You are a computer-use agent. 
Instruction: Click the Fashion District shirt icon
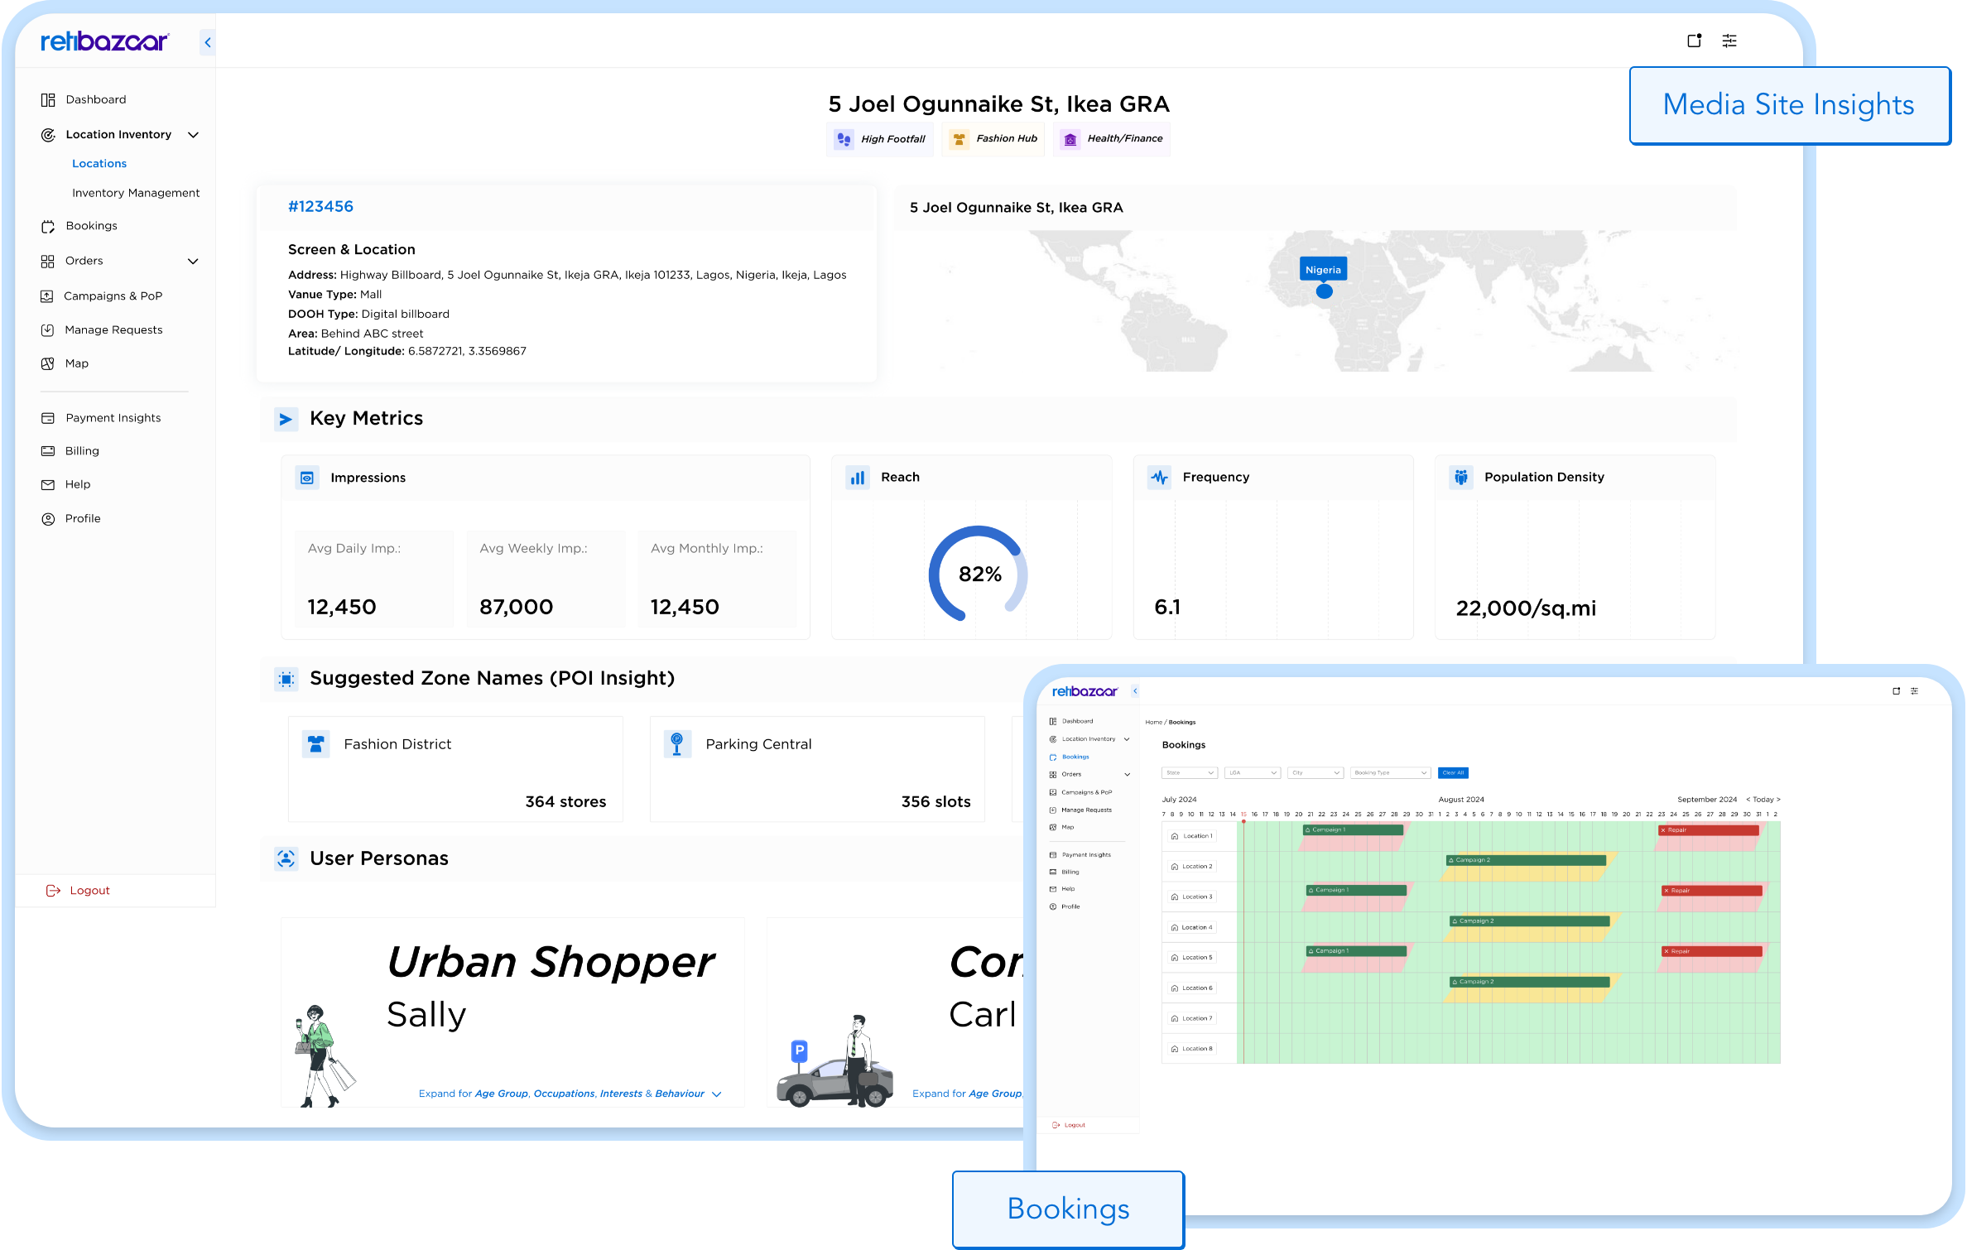pos(315,744)
